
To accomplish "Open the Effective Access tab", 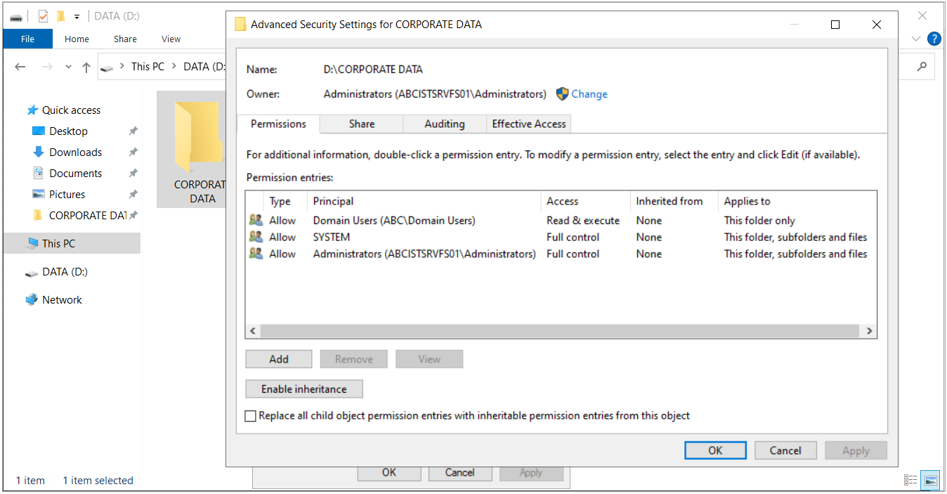I will [529, 124].
